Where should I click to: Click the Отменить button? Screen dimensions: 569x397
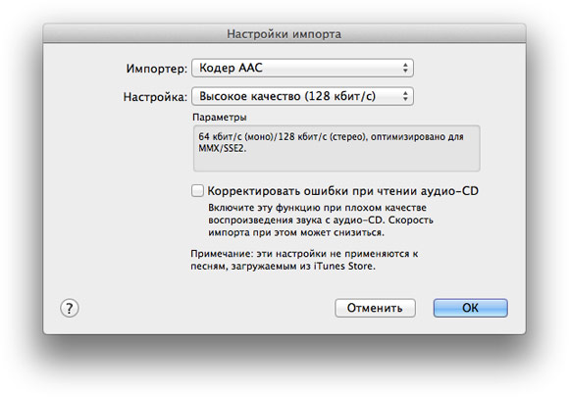[x=375, y=308]
